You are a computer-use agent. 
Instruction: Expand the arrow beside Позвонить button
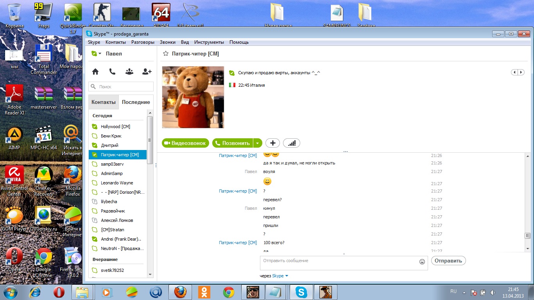(x=257, y=143)
